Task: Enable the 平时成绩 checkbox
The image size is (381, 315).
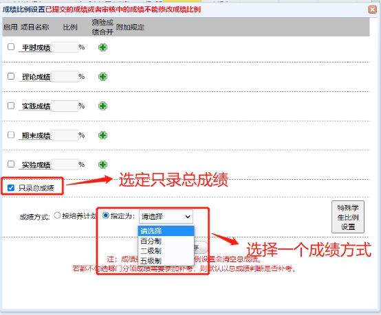Action: click(11, 47)
